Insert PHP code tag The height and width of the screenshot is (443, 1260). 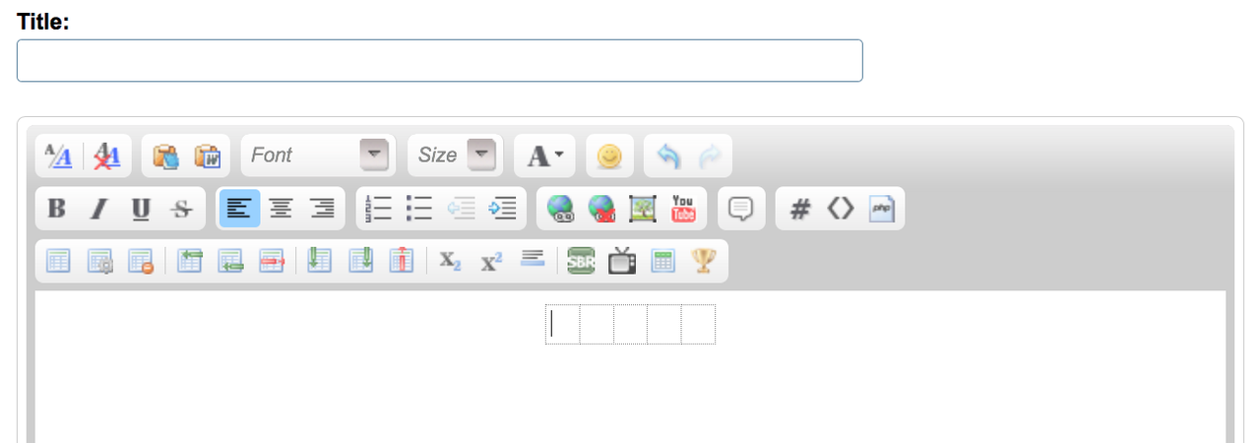881,209
